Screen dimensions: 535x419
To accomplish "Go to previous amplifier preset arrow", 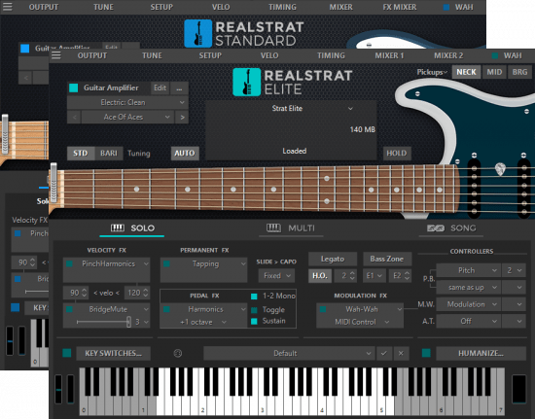I will (74, 117).
